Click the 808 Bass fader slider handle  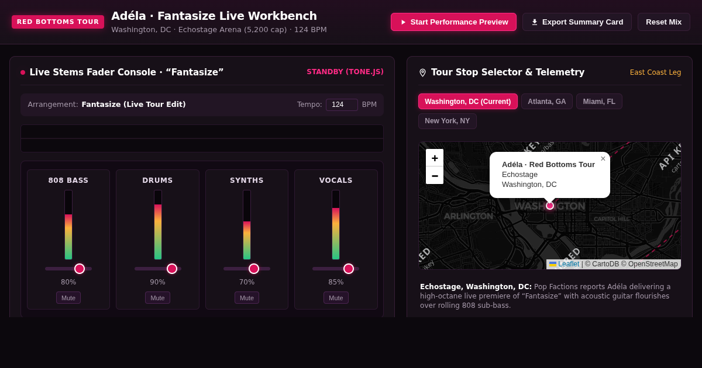pos(80,269)
